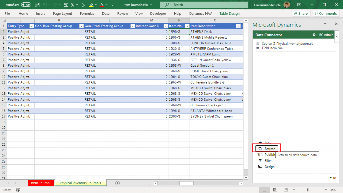Image resolution: width=343 pixels, height=193 pixels.
Task: Switch to Page Layout view icon
Action: 275,190
